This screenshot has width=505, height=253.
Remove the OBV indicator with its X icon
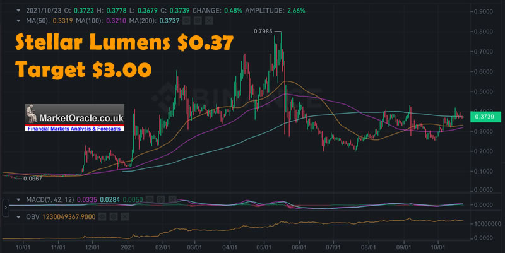(125, 216)
